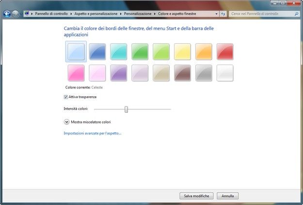Select the light pink color swatch

coord(97,73)
